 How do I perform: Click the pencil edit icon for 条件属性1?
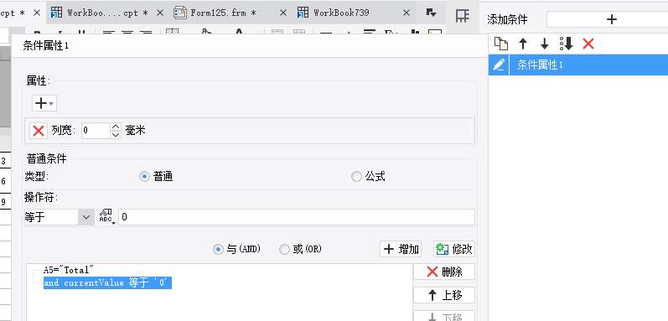499,65
